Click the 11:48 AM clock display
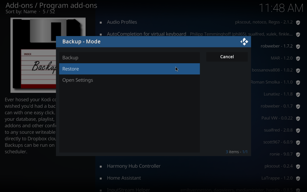 click(281, 8)
